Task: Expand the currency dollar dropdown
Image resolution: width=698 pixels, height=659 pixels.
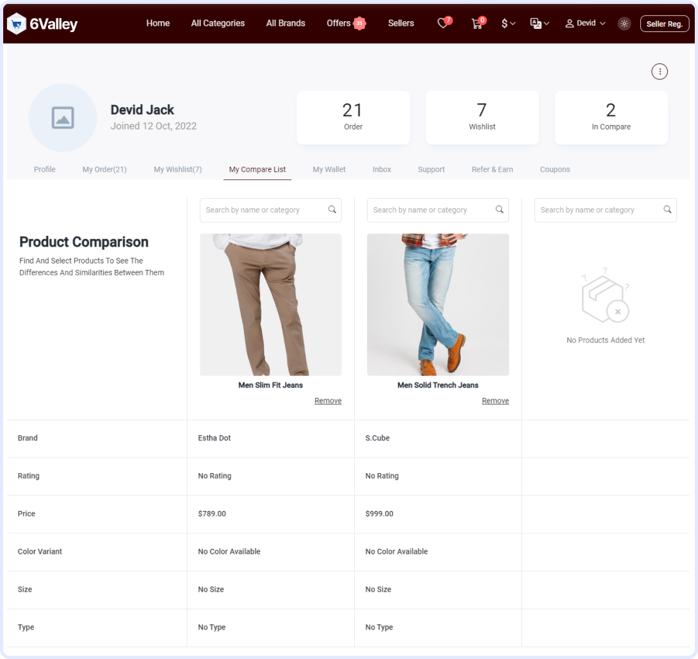Action: click(x=508, y=23)
